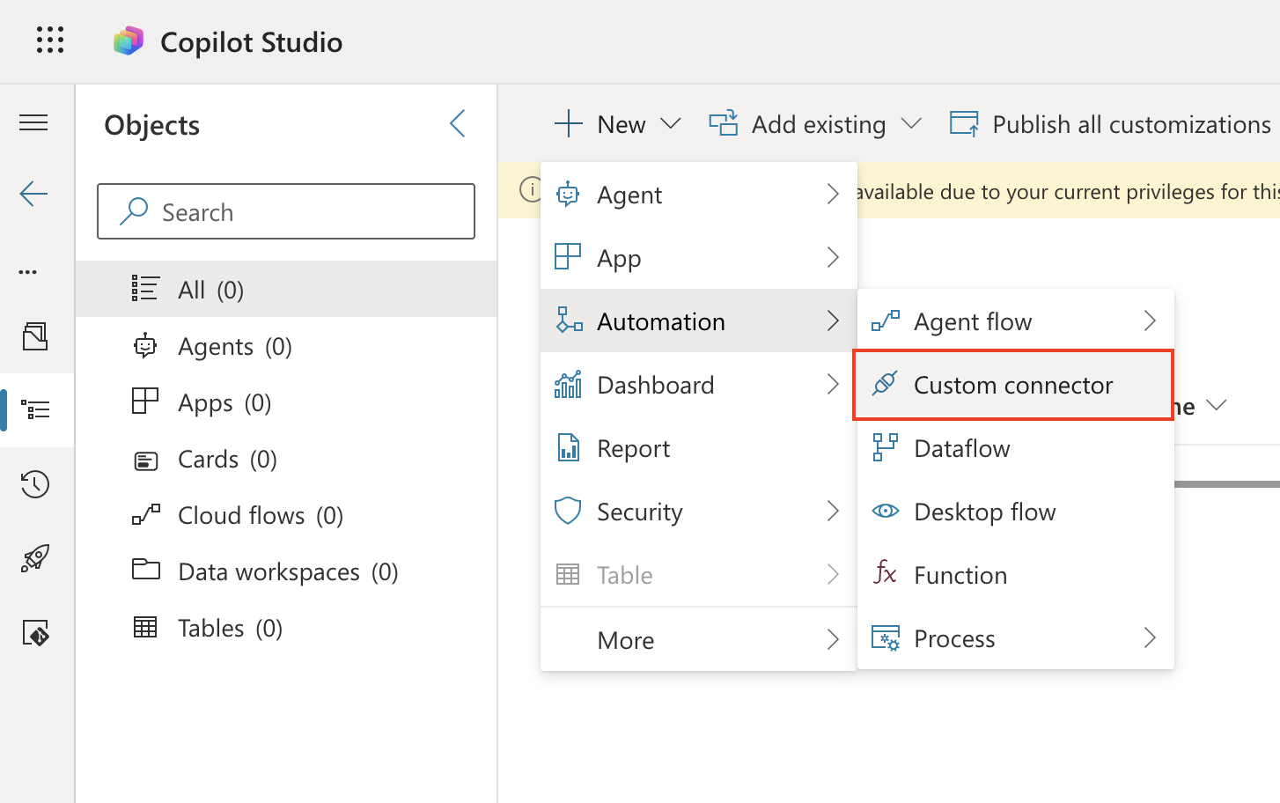
Task: Open the ellipsis more options in sidebar
Action: pos(28,272)
